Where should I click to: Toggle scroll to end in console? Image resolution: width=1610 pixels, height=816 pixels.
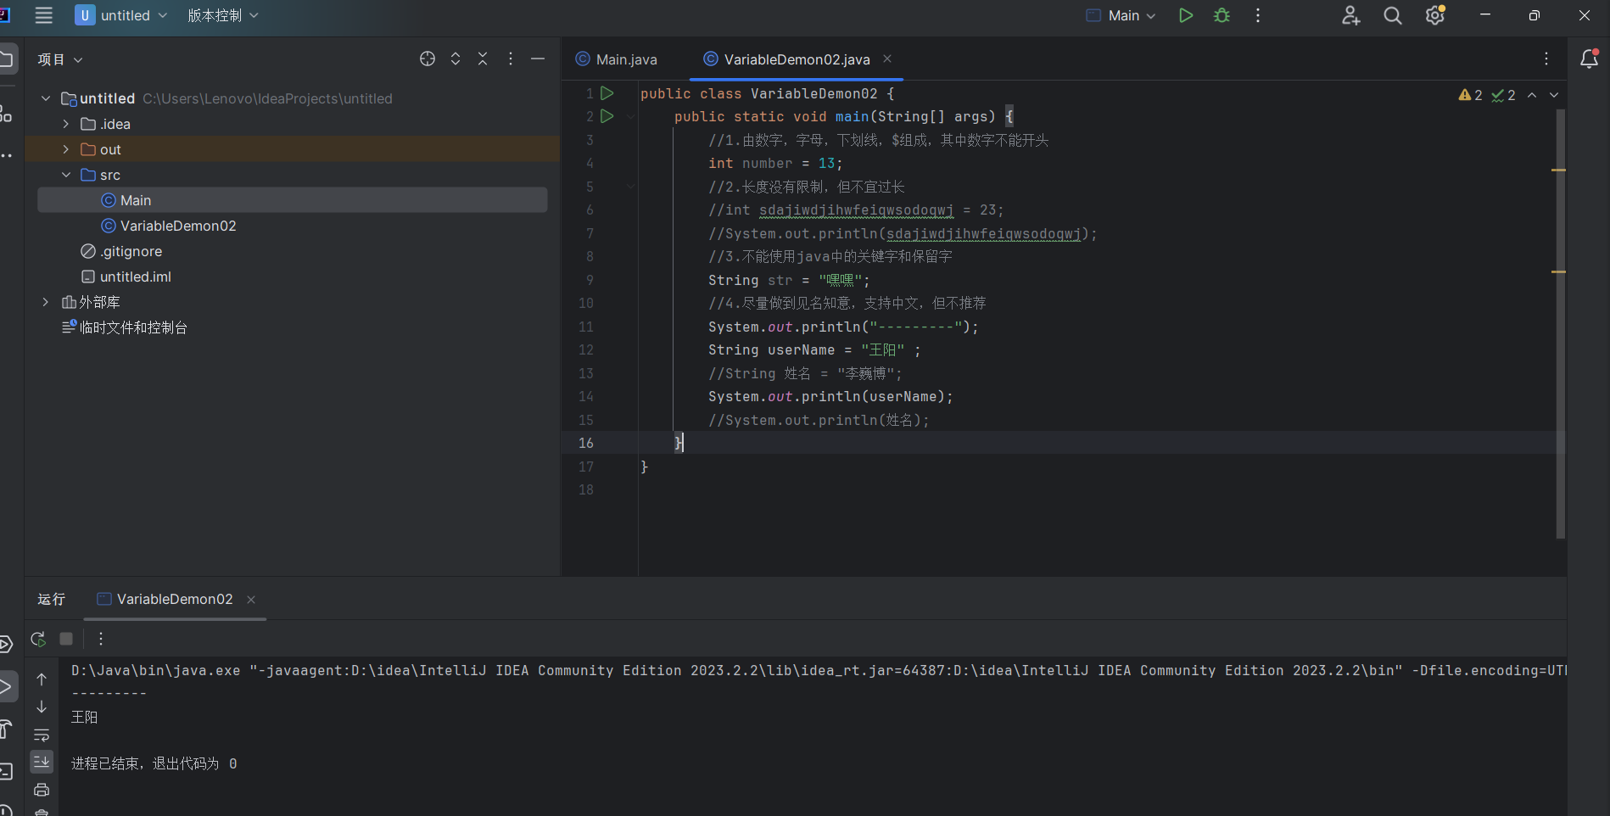[x=42, y=762]
